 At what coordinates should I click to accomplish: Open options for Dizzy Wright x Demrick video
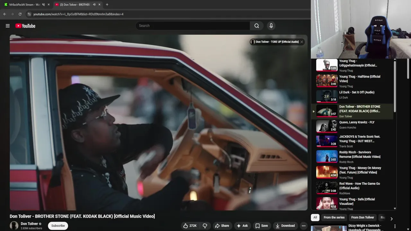[x=395, y=227]
